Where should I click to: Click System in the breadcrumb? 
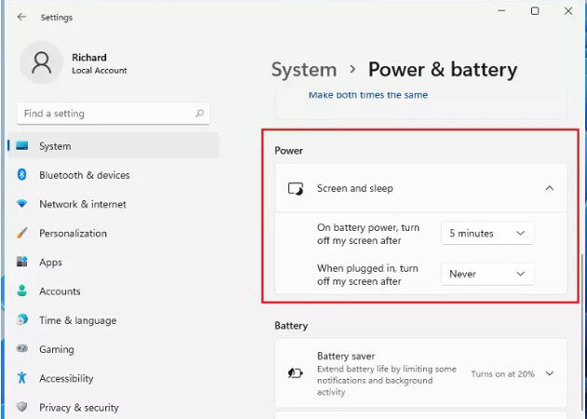[303, 70]
